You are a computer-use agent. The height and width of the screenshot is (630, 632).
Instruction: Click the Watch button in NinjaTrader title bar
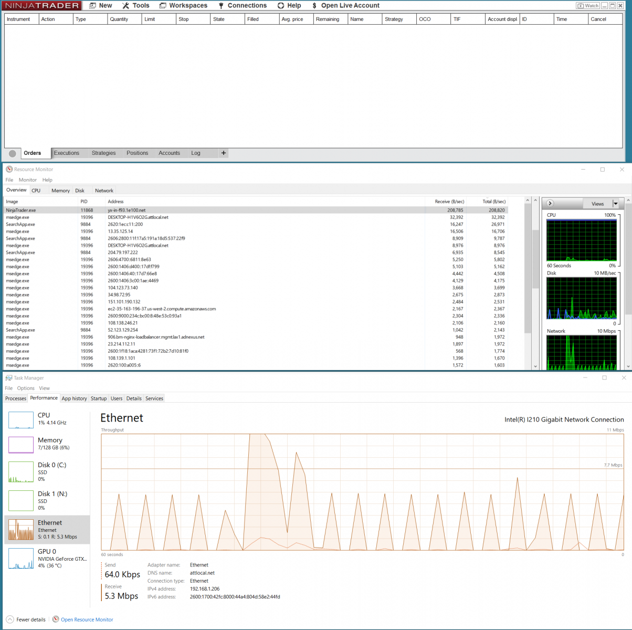(588, 6)
